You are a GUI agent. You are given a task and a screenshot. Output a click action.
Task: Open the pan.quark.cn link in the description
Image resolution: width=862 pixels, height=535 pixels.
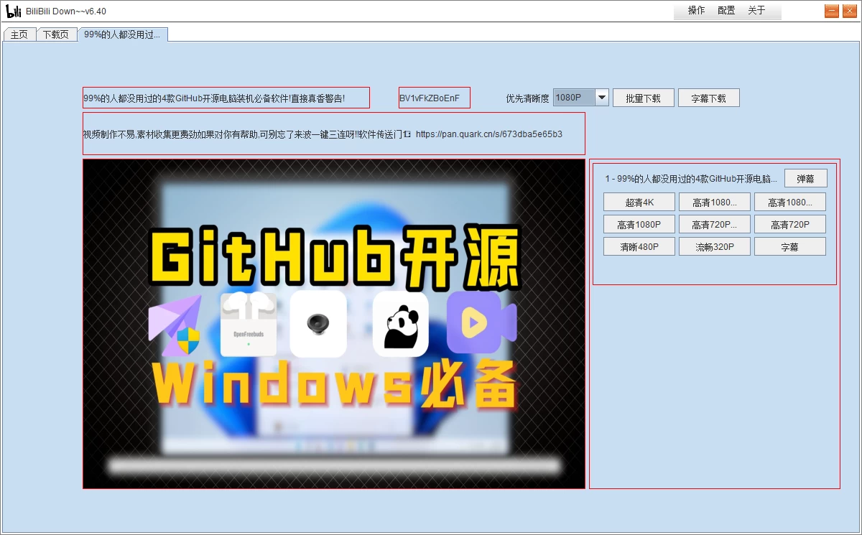[x=488, y=134]
